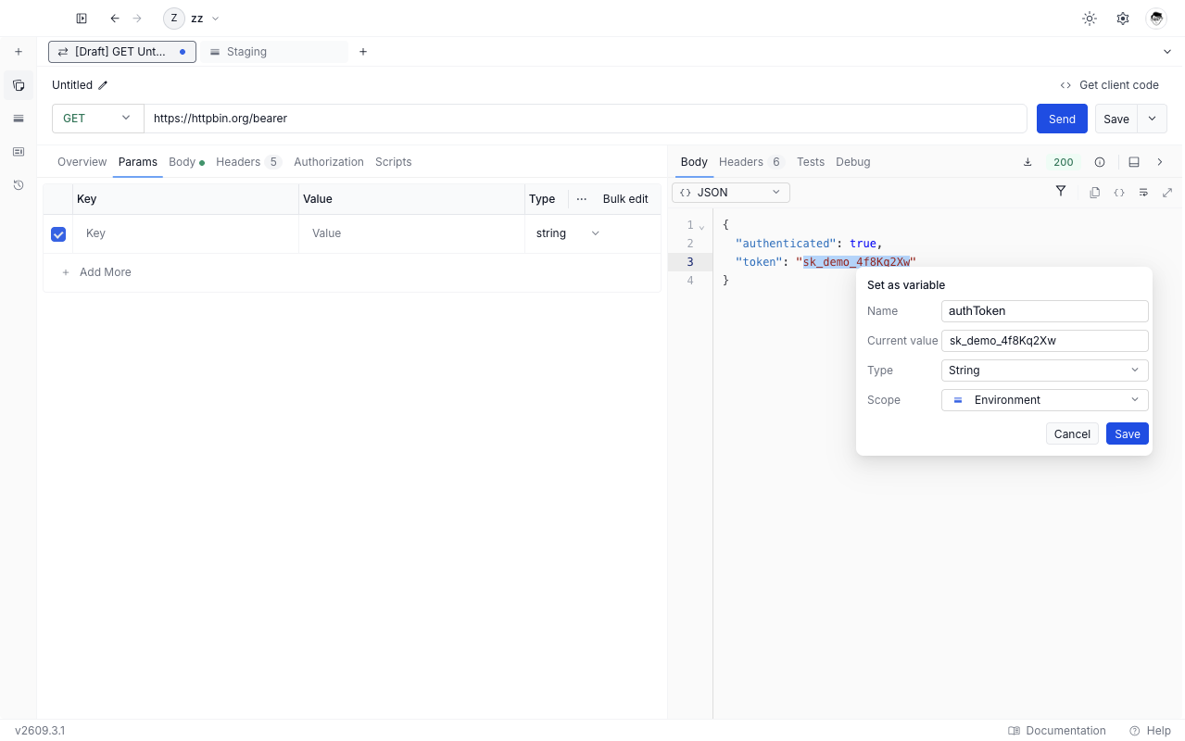Format response with braces icon
This screenshot has height=741, width=1185.
1119,193
